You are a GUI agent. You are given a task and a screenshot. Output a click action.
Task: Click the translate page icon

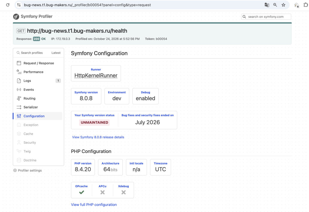tap(267, 5)
